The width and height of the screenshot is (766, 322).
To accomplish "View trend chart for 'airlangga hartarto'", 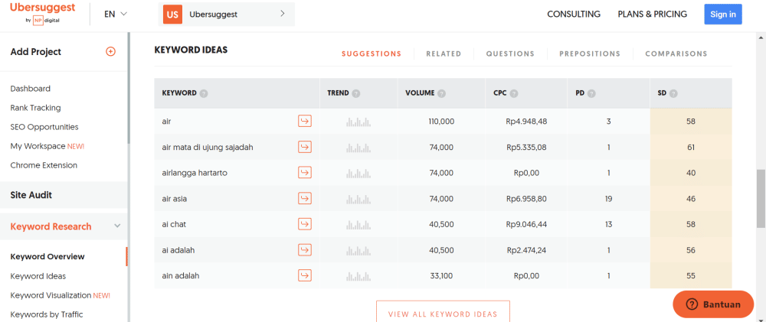I will point(358,173).
